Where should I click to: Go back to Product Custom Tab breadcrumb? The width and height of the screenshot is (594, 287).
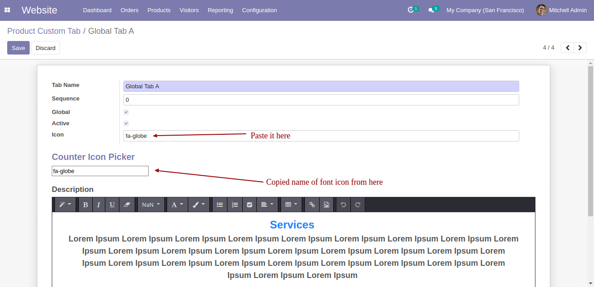point(44,31)
